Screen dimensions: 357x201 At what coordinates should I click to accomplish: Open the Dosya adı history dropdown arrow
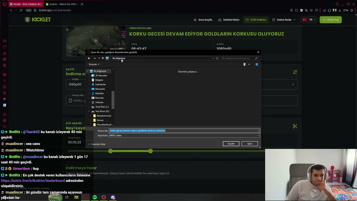[x=258, y=131]
